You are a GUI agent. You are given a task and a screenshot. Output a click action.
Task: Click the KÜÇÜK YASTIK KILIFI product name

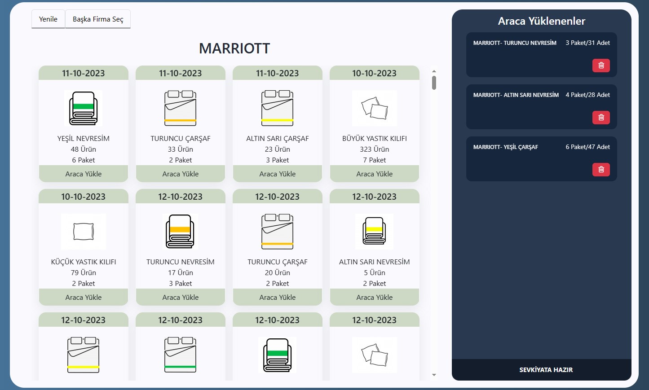tap(84, 262)
